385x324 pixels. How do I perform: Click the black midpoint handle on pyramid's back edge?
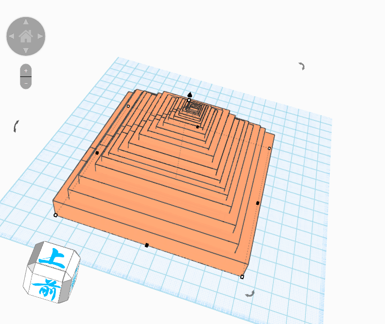pyautogui.click(x=197, y=127)
